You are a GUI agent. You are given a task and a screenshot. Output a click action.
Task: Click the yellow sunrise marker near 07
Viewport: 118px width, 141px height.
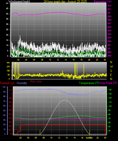point(40,132)
